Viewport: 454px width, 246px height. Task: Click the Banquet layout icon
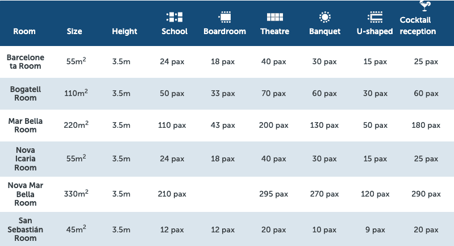(324, 17)
